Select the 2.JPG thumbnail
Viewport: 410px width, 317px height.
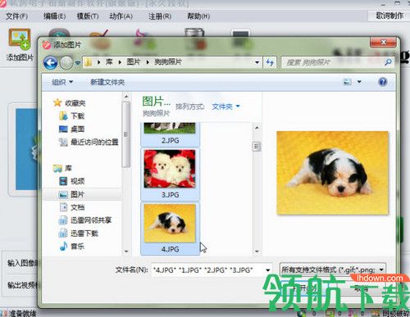(x=170, y=134)
